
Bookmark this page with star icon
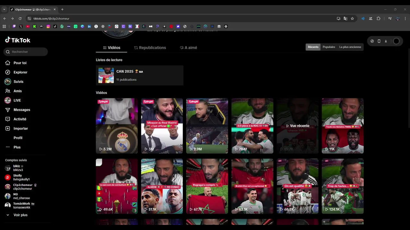tap(352, 19)
